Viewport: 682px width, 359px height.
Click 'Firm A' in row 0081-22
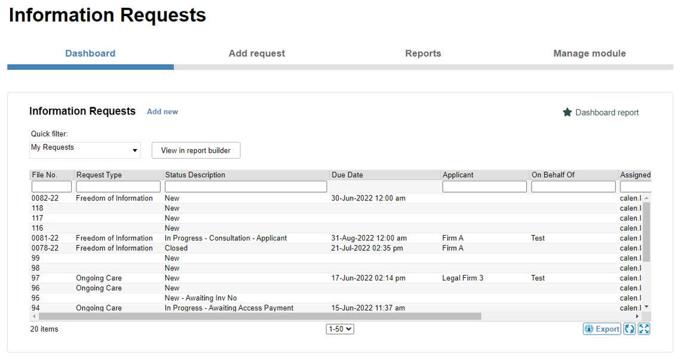pyautogui.click(x=453, y=238)
